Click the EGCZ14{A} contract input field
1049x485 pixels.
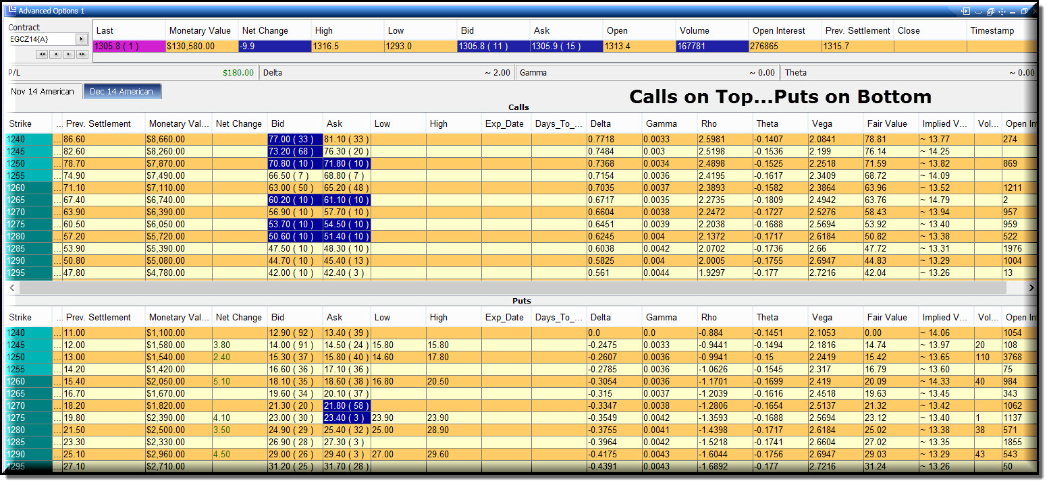click(42, 39)
